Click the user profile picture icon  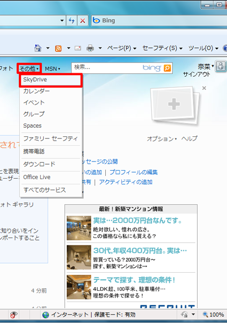221,66
